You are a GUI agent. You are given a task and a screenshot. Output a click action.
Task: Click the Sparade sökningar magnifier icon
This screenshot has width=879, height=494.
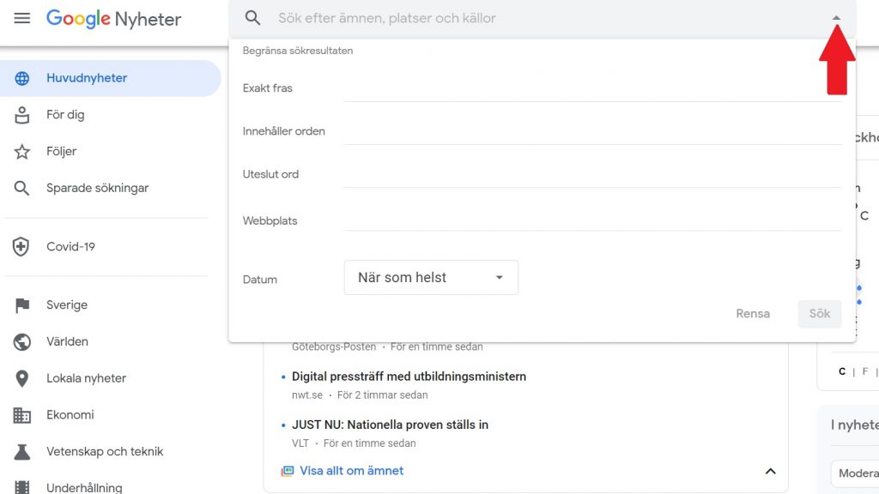(21, 188)
